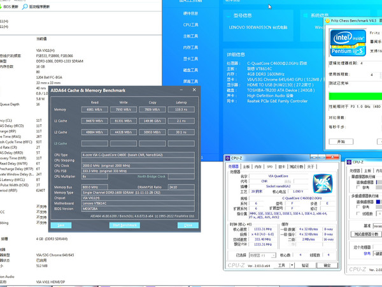Click the 验证 button in CPU-Z
This screenshot has width=382, height=287.
pos(305,265)
